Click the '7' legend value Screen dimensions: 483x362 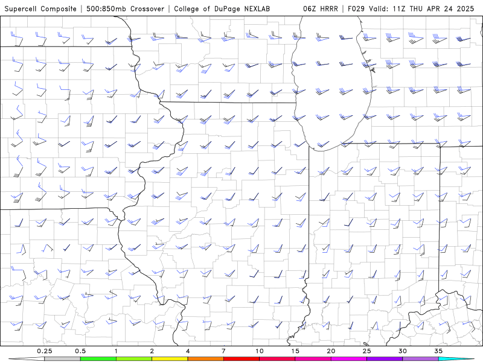coord(223,351)
